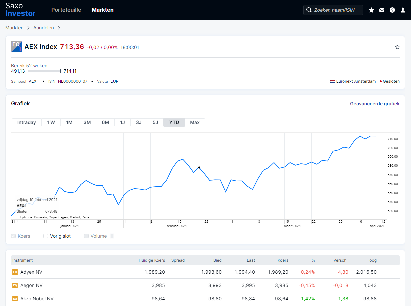Go to Markten breadcrumb link

pos(14,28)
